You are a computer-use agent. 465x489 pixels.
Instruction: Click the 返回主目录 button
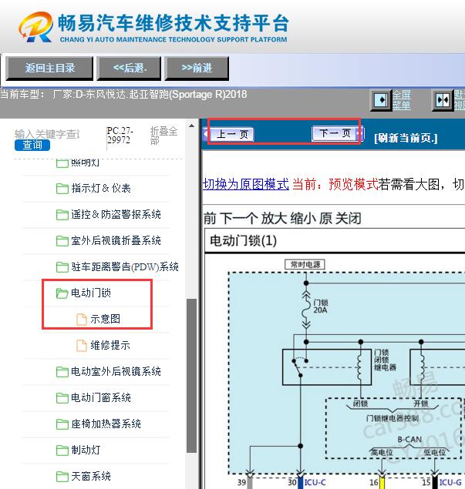click(49, 69)
